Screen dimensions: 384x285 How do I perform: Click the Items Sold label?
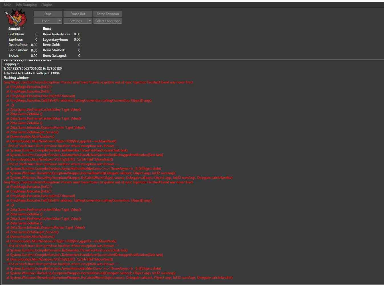[x=51, y=45]
